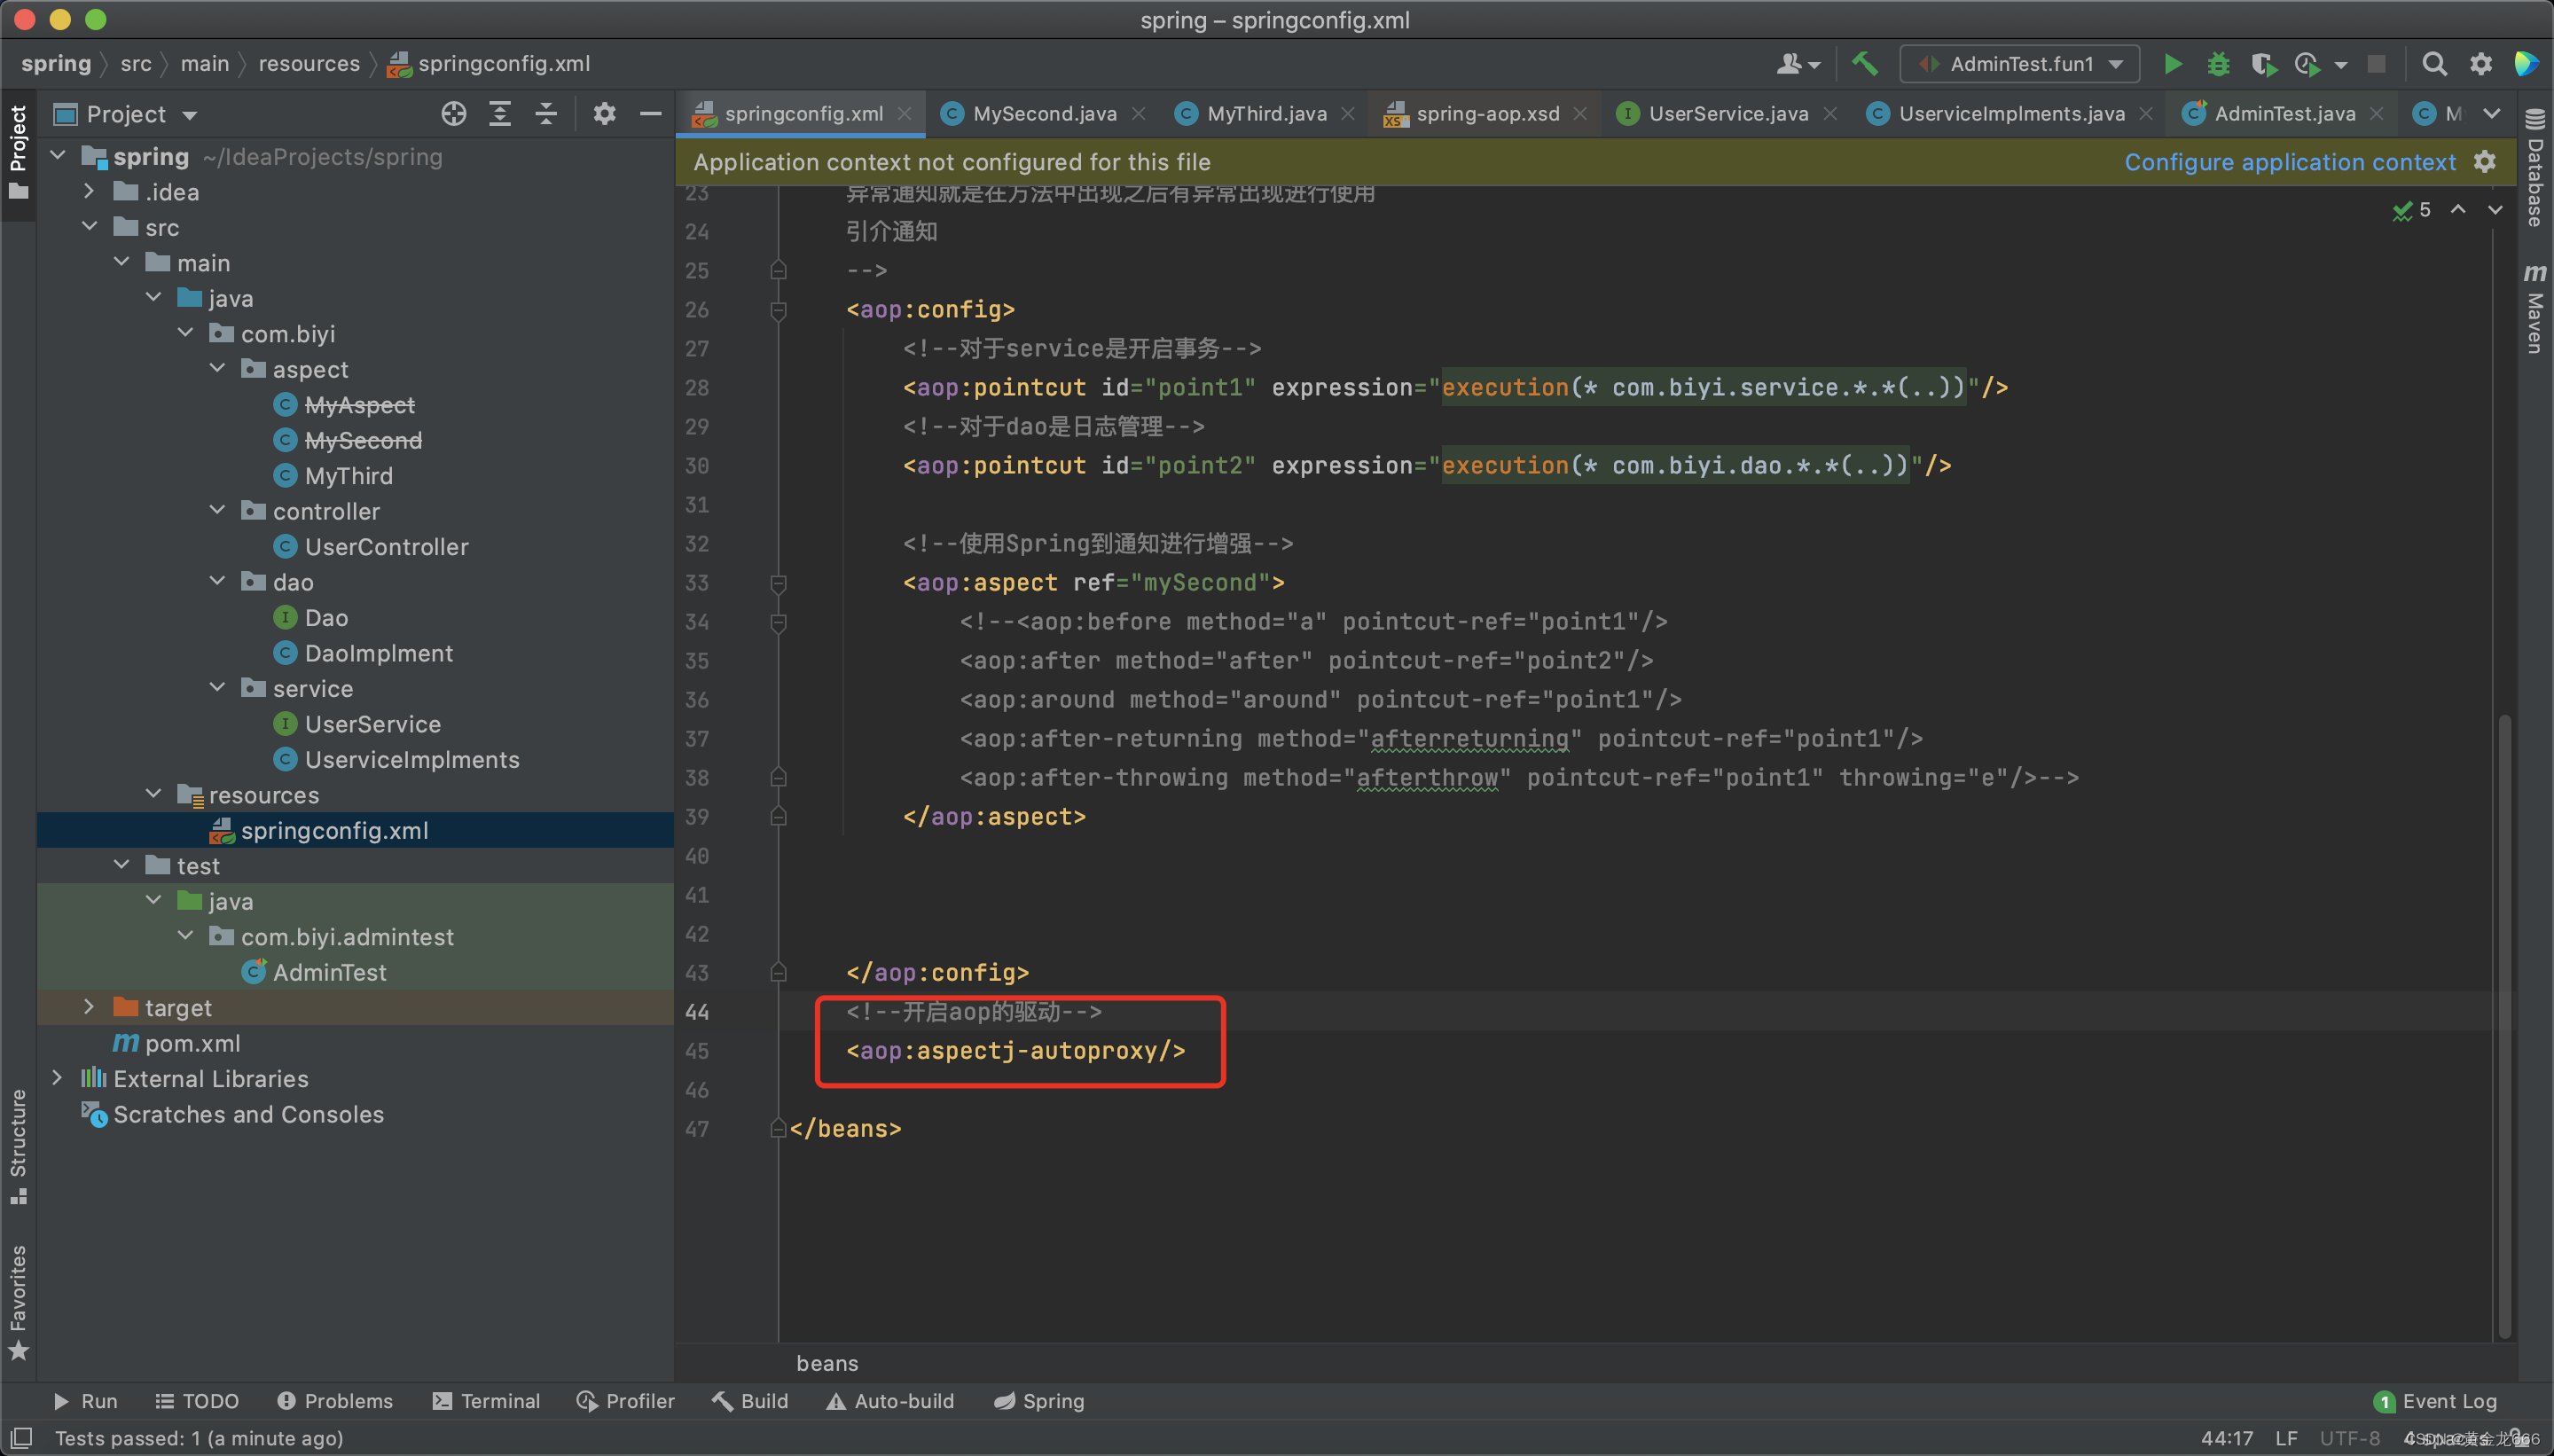Image resolution: width=2554 pixels, height=1456 pixels.
Task: Select pom.xml in Project tree
Action: click(x=192, y=1043)
